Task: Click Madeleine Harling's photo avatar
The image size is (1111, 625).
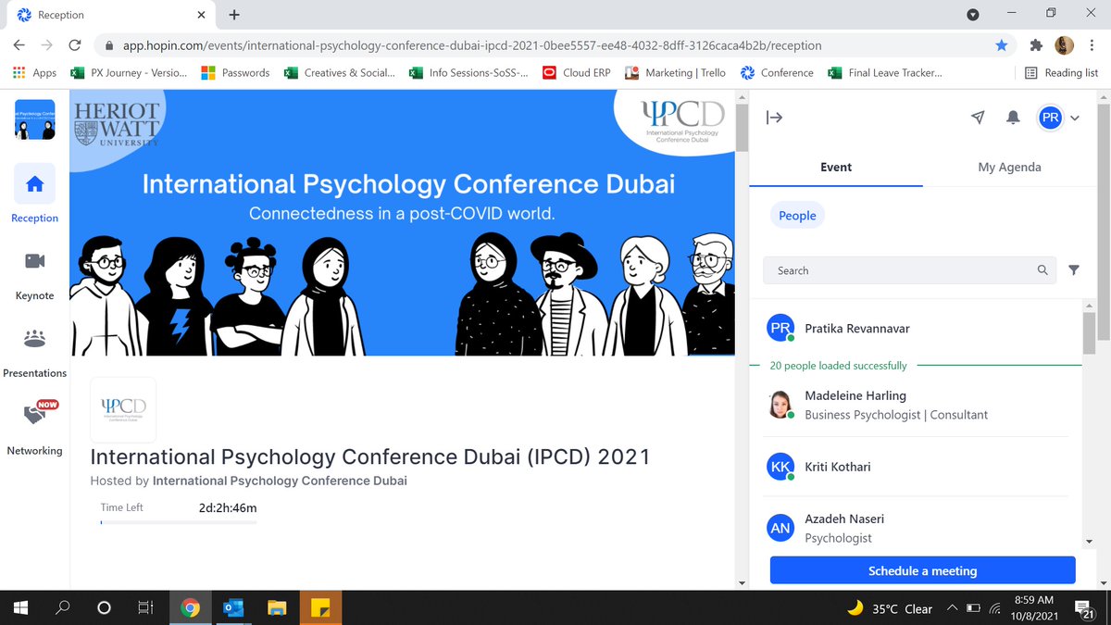Action: [x=781, y=405]
